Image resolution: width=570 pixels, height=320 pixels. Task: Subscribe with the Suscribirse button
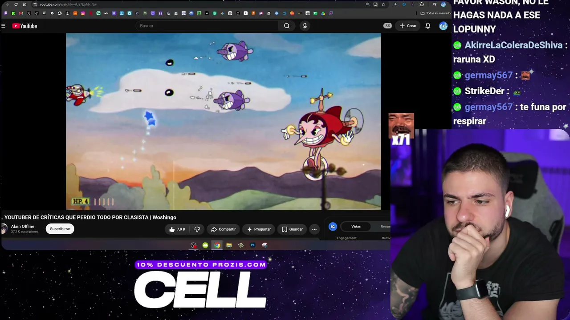[60, 229]
